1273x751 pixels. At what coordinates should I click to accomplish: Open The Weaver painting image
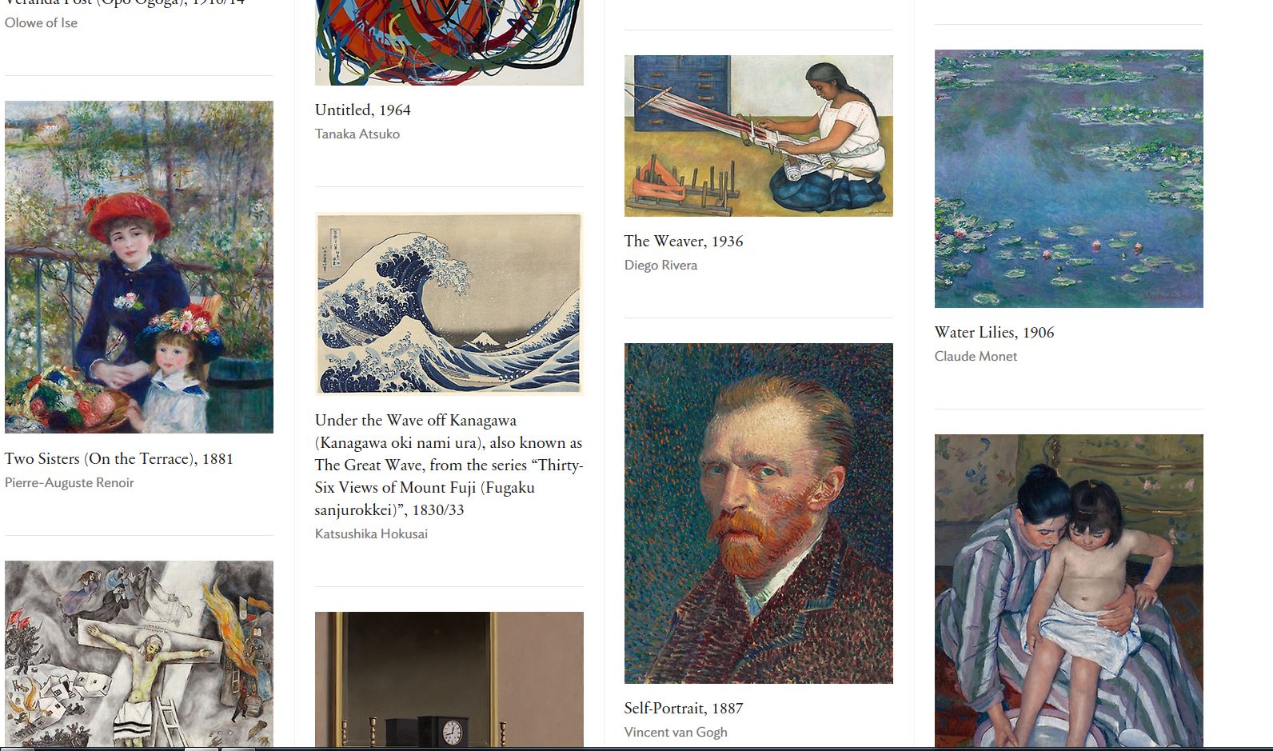(759, 136)
